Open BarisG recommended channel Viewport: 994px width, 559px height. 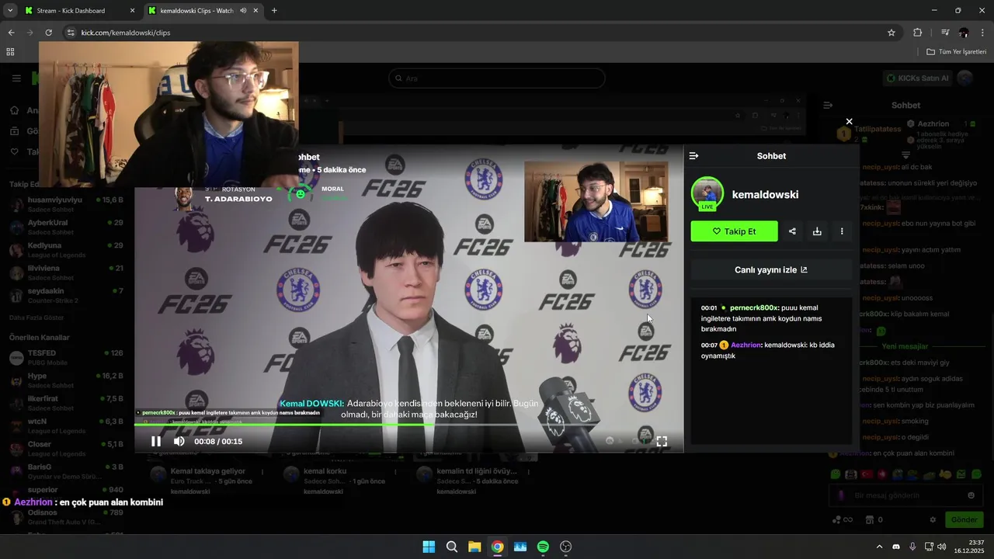tap(66, 471)
